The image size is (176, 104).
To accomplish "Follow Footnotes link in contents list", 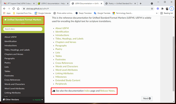I will pos(61,60).
